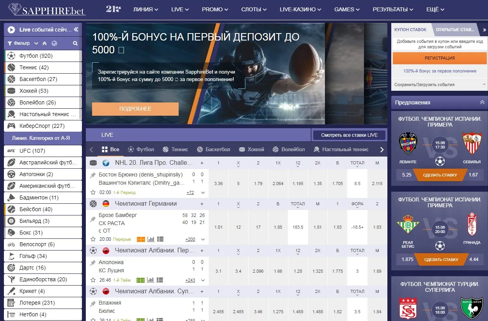Viewport: 488px width, 321px height.
Task: Click Смотреть все ставки LIVE button
Action: [x=349, y=135]
